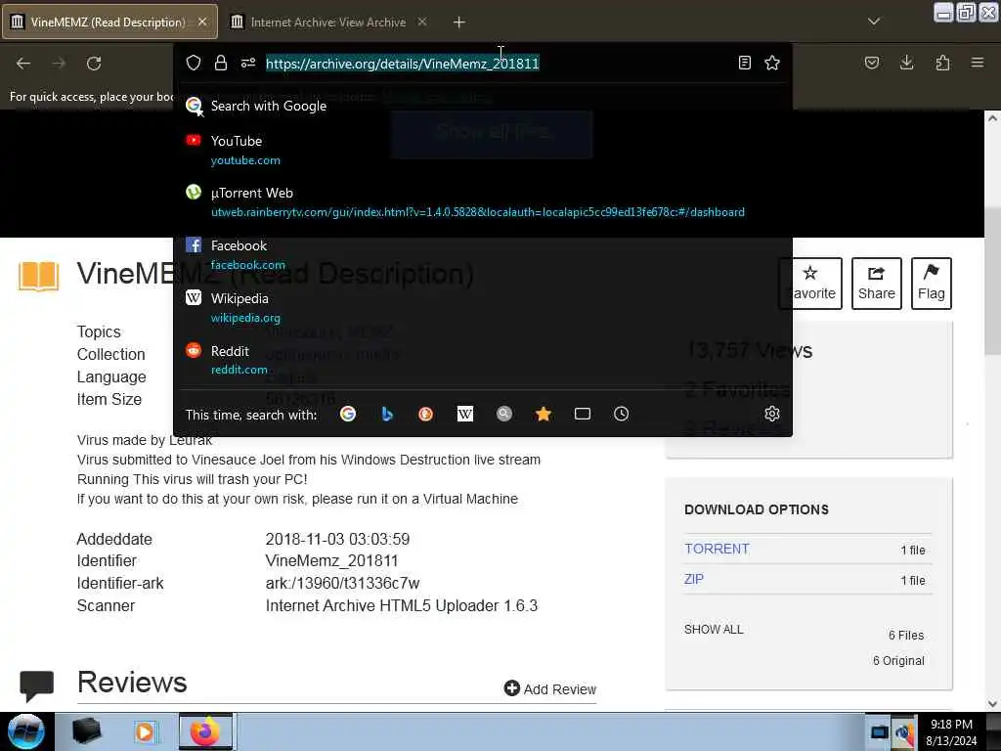Go back with the browser back arrow

[x=23, y=64]
